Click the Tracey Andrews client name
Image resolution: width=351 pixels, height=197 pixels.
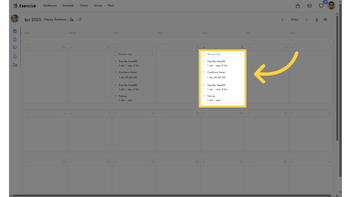pos(55,19)
